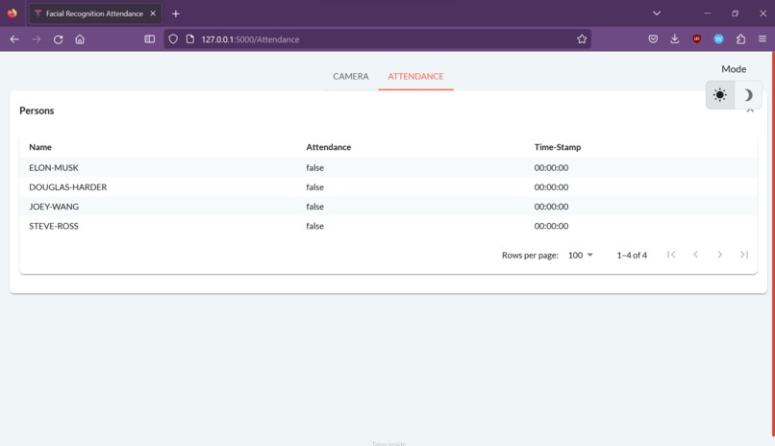The image size is (775, 446).
Task: Click ELON-MUSK's time-stamp 00:00:00
Action: tap(551, 167)
